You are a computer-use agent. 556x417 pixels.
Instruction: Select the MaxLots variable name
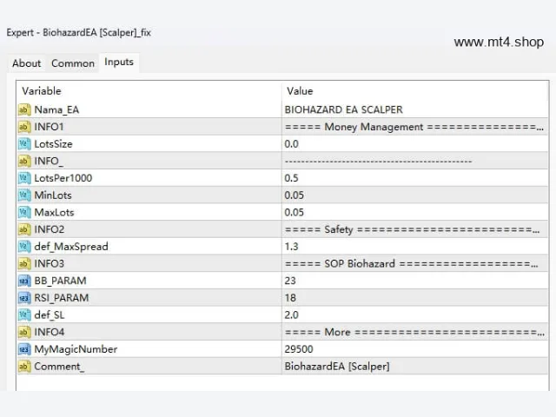54,212
